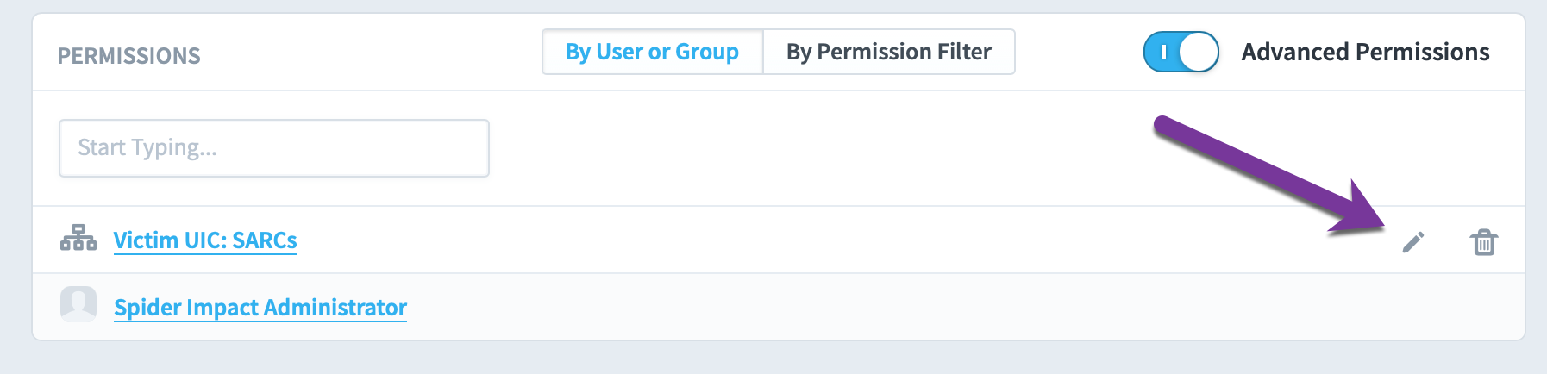
Task: Delete the Victim UIC: SARCs permission entry
Action: pyautogui.click(x=1484, y=242)
